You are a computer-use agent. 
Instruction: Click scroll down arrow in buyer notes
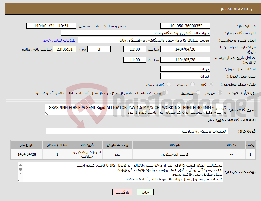[20, 174]
